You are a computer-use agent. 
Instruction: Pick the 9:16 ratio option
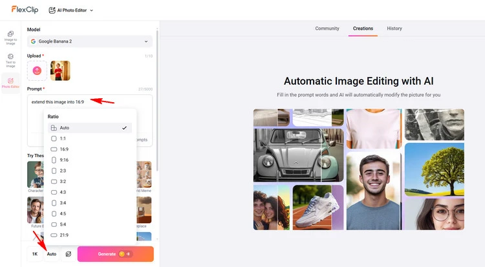63,160
